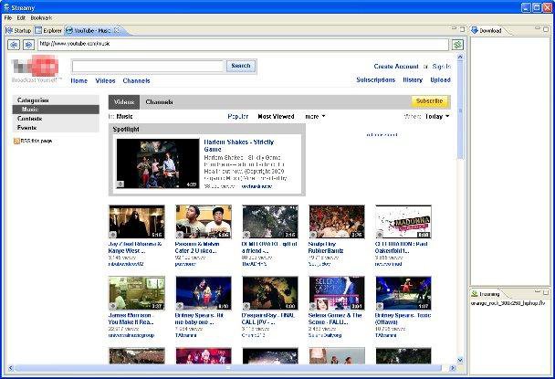Open James Morrison You Make It Real link

click(x=131, y=319)
